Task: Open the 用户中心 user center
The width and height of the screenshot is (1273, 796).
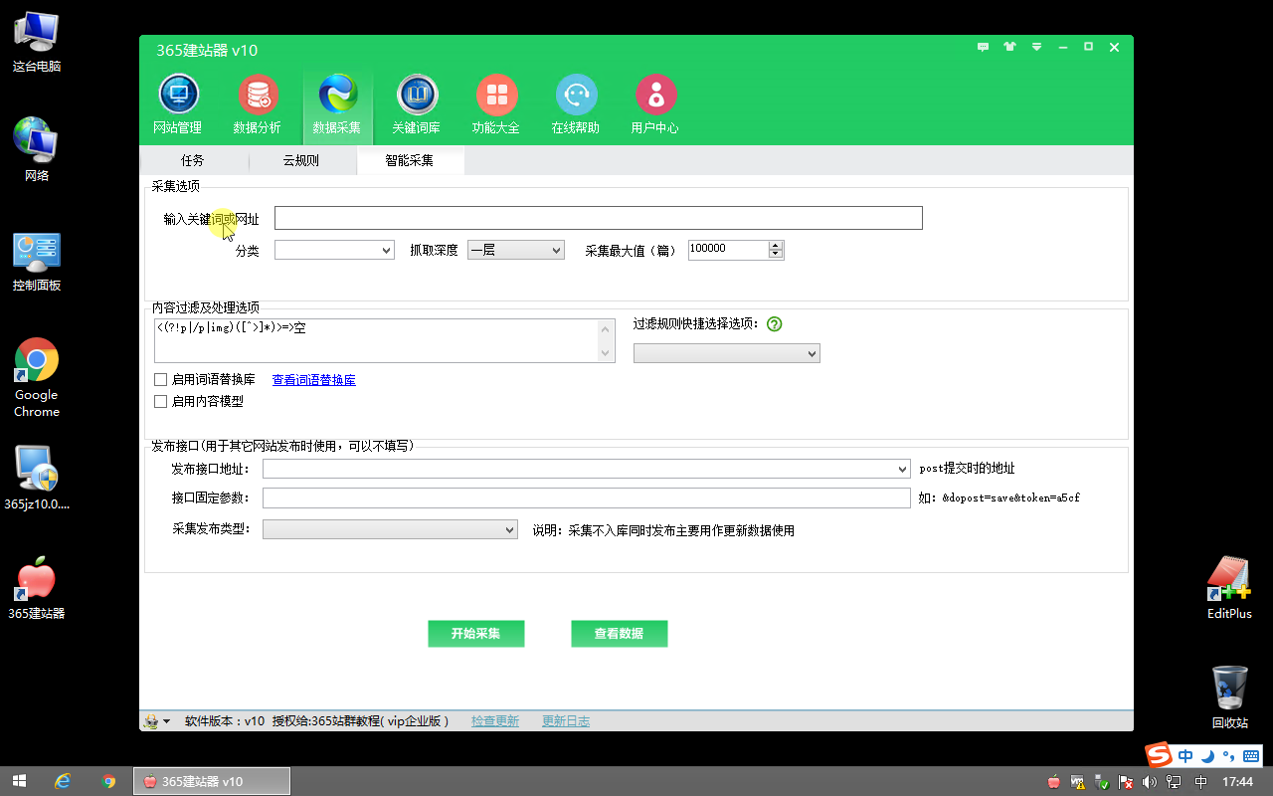Action: tap(655, 104)
